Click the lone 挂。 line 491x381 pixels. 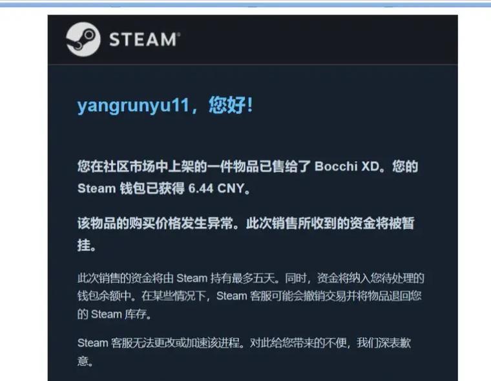click(87, 245)
